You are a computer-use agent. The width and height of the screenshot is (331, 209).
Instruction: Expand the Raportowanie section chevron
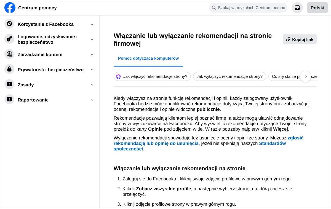(x=92, y=100)
